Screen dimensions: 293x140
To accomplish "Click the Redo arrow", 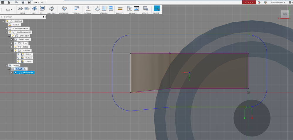I will click(x=42, y=2).
